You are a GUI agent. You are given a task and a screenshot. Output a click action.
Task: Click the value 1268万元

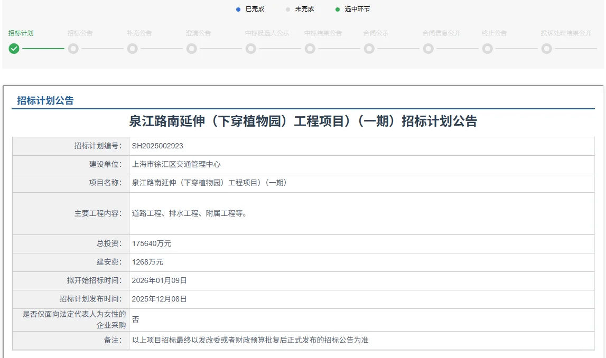147,262
